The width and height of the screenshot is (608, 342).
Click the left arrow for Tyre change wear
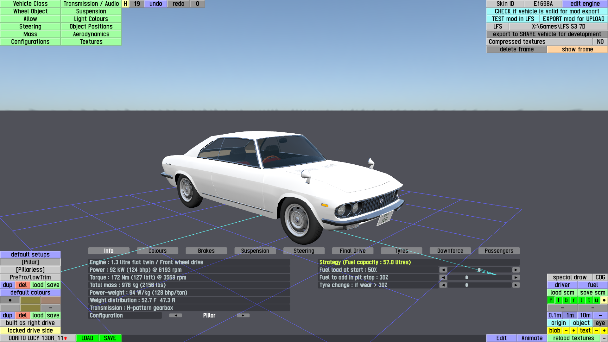[443, 285]
